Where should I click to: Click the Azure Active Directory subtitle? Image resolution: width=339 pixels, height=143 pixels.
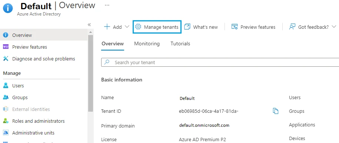(39, 14)
